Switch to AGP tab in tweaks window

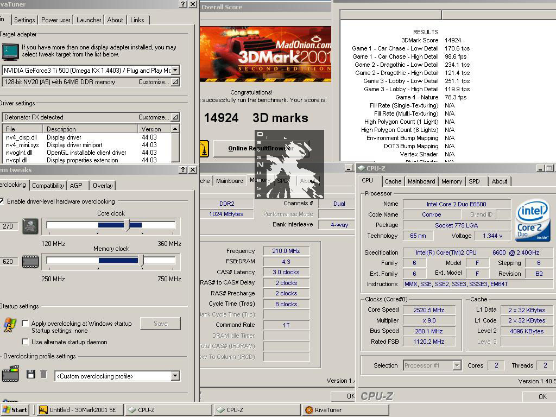76,186
